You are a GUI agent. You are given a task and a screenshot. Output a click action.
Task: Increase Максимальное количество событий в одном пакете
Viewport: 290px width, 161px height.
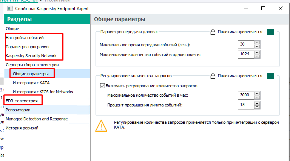[x=257, y=52]
